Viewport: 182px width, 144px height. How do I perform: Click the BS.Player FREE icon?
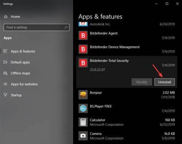pyautogui.click(x=83, y=108)
